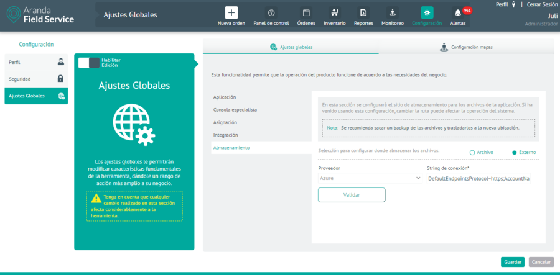The height and width of the screenshot is (275, 560).
Task: Toggle the Habilitar Edición switch
Action: point(88,63)
